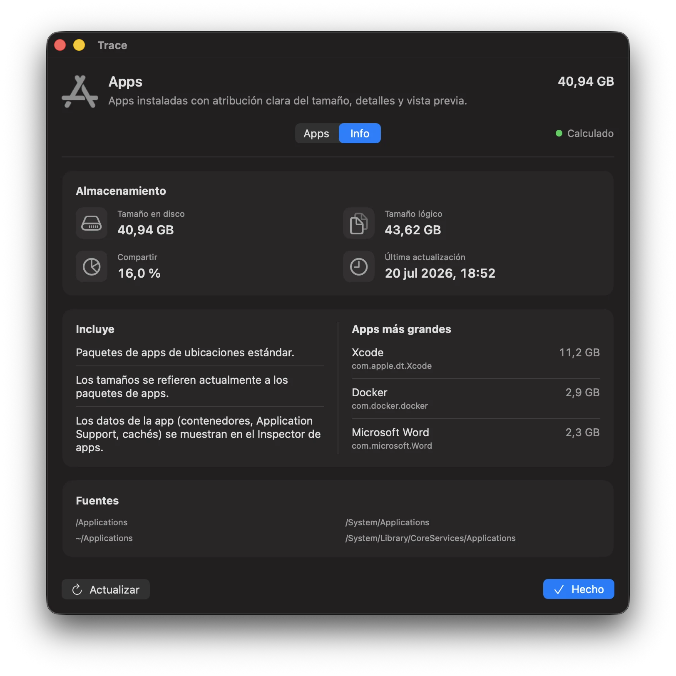Click the green Calculado status dot

click(559, 133)
